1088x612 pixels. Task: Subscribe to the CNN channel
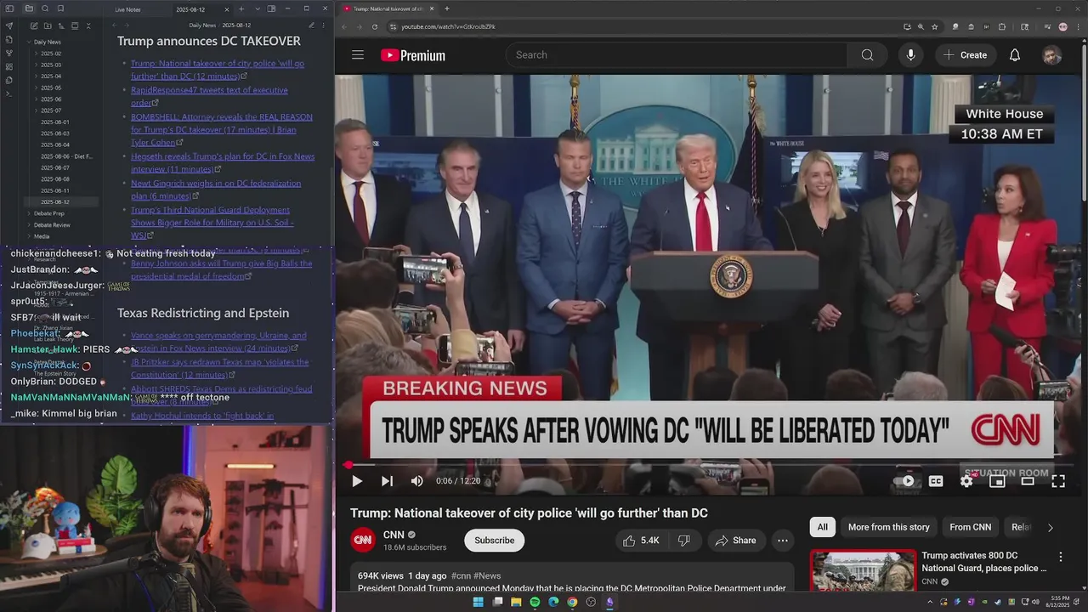point(494,541)
